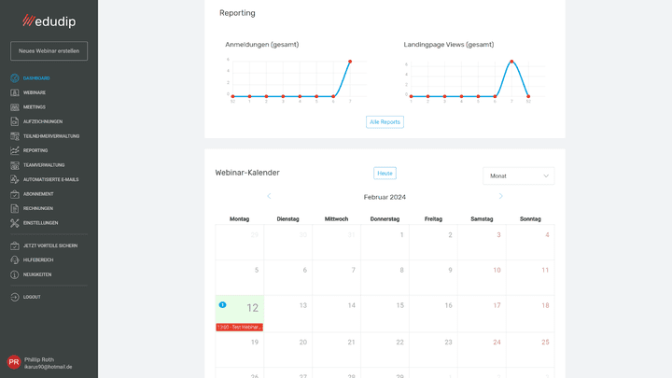The width and height of the screenshot is (672, 378).
Task: Click the Reporting chart icon in sidebar
Action: (x=15, y=150)
